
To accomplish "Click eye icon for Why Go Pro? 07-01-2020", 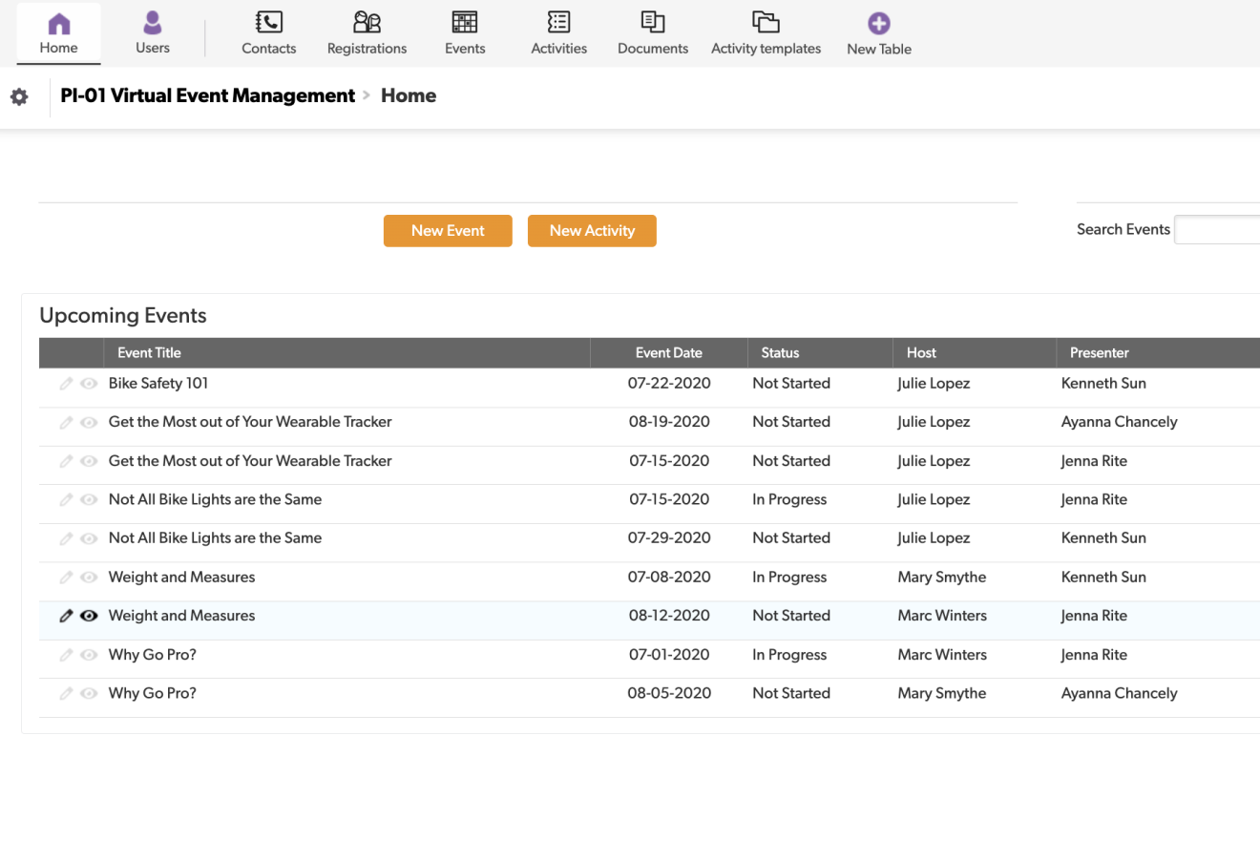I will (x=89, y=656).
